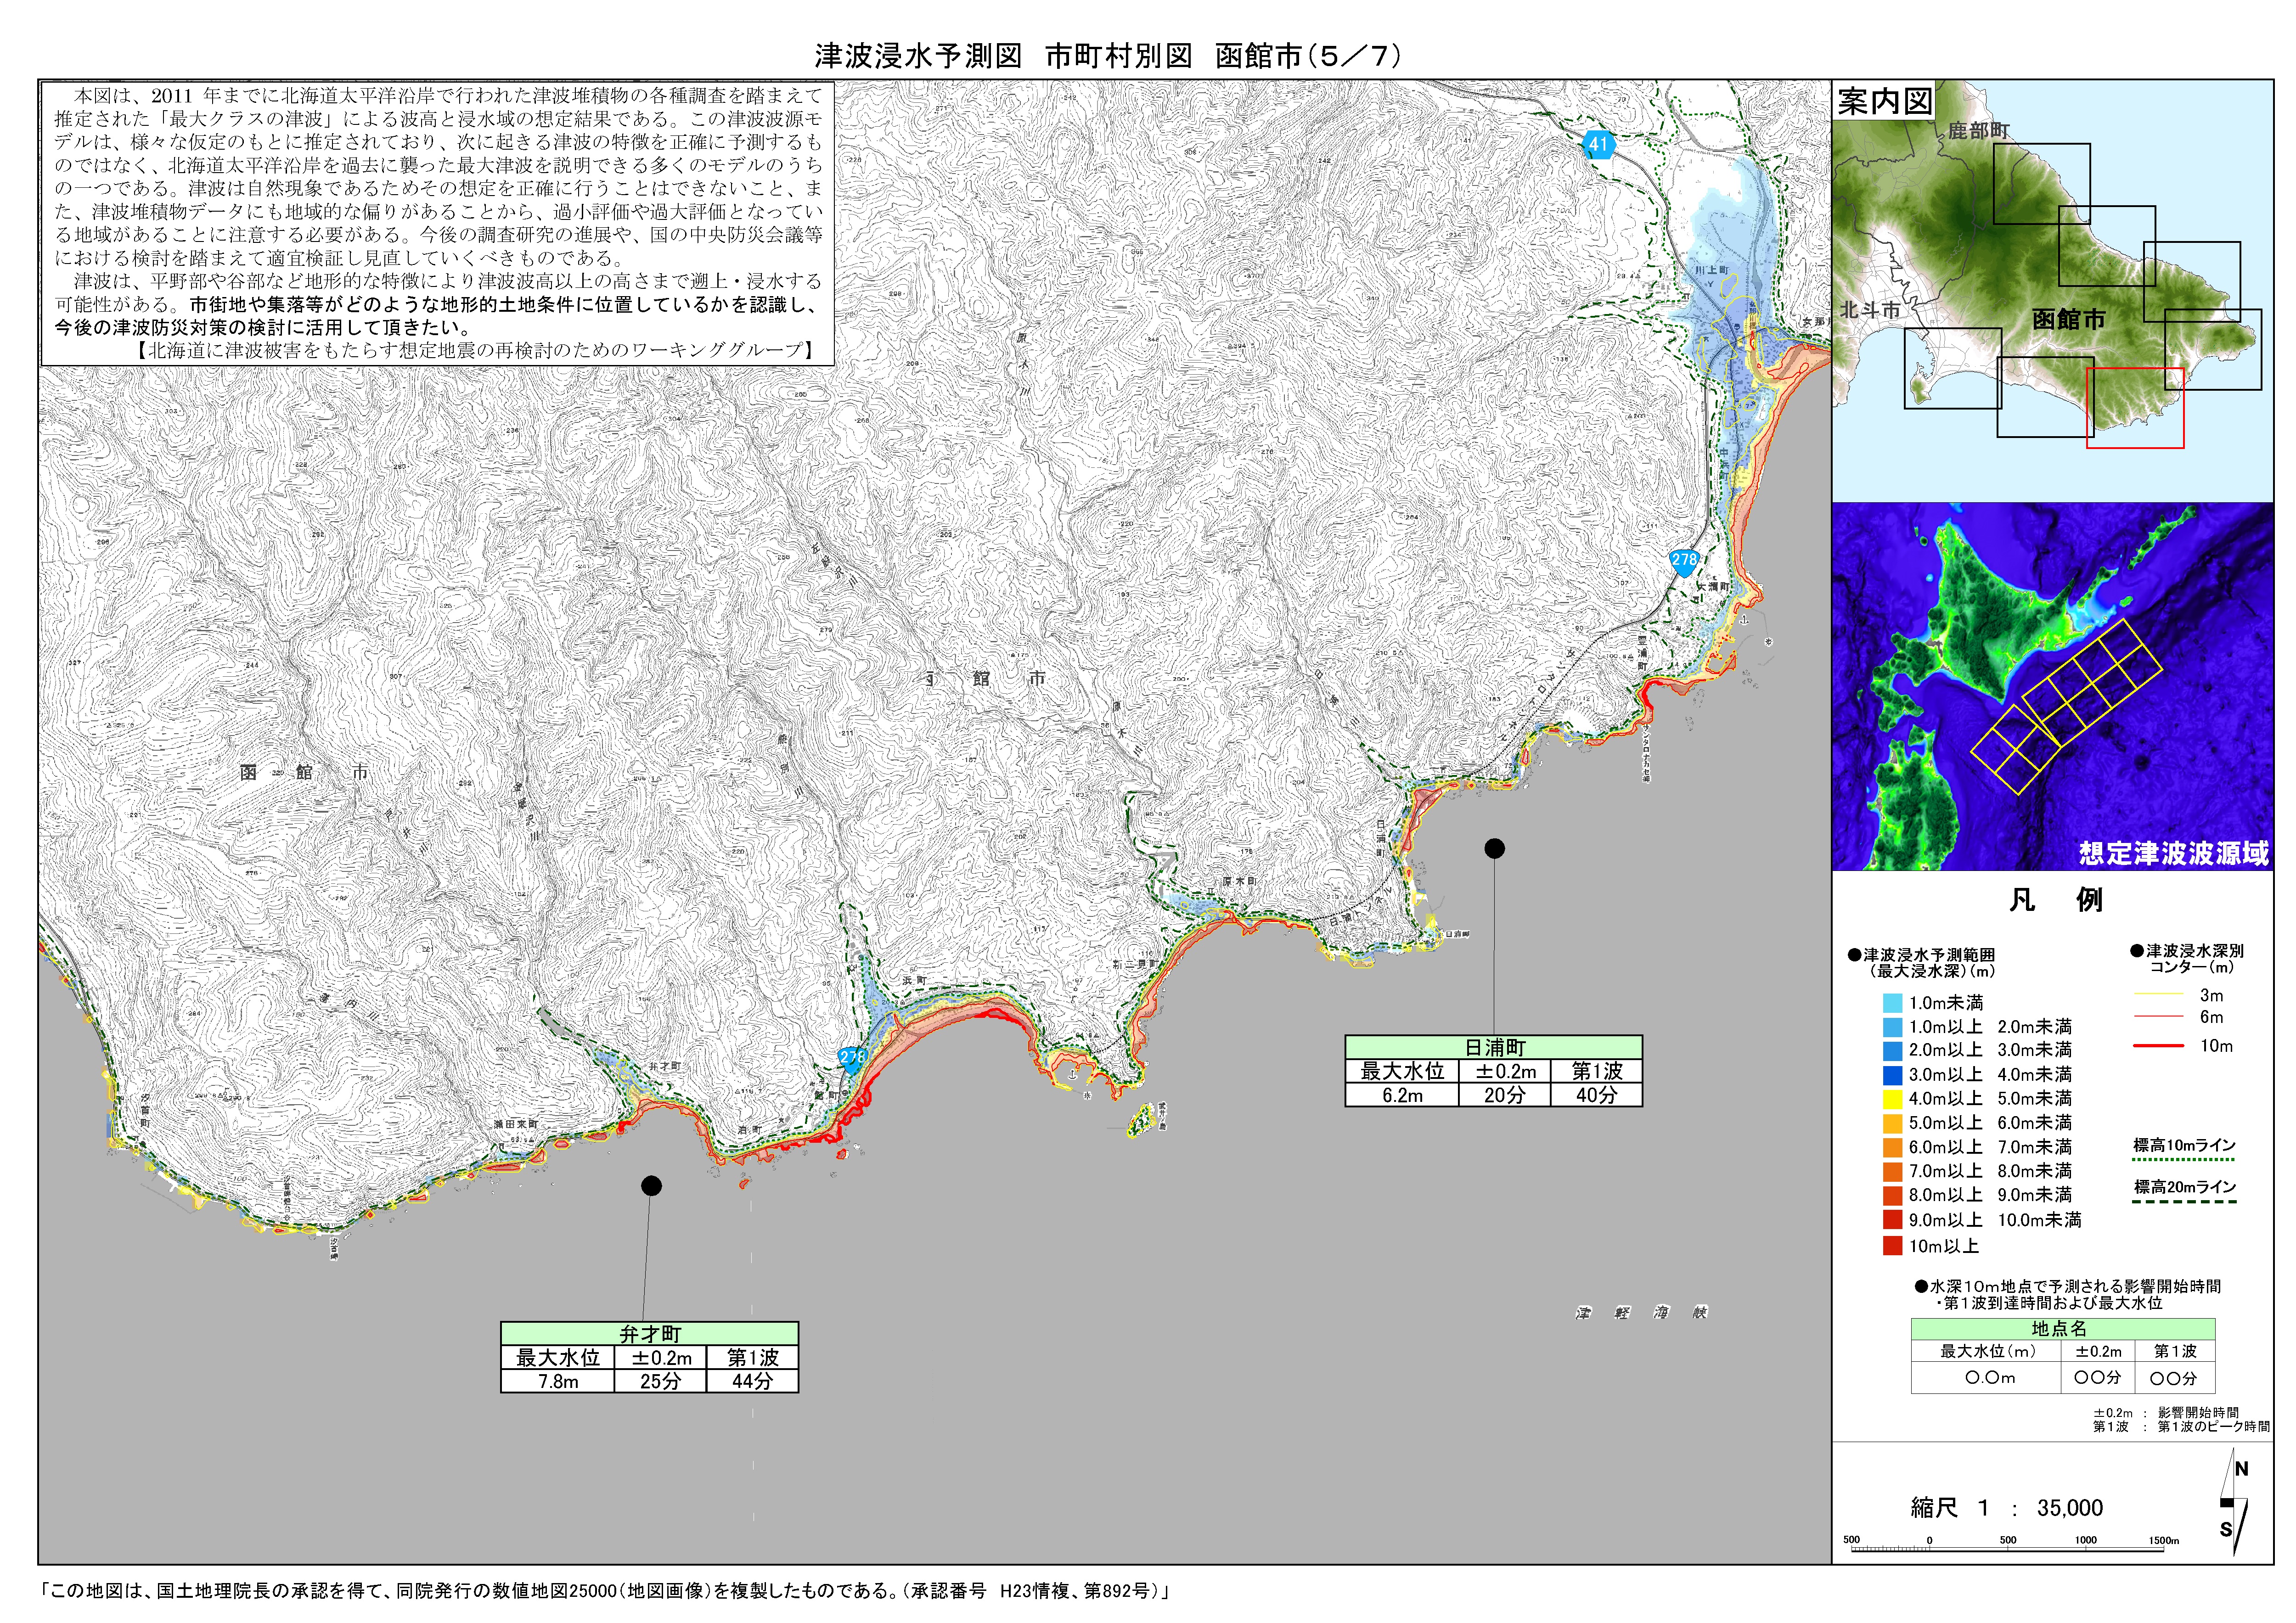Click the 4.0m以上 5.0m未満 yellow swatch
The height and width of the screenshot is (1623, 2296).
tap(1892, 1099)
